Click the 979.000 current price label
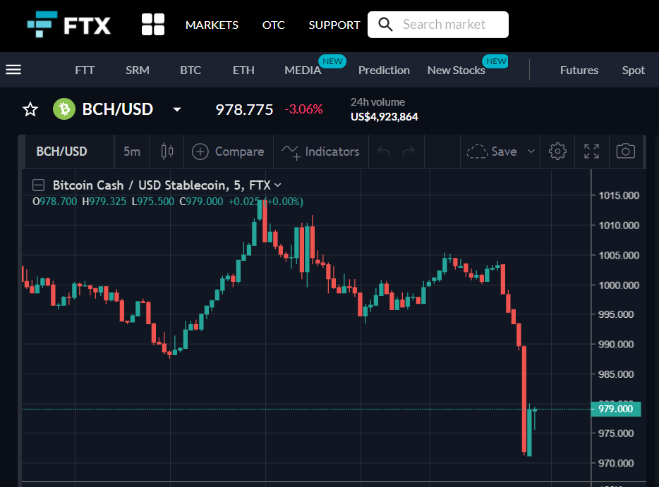659x487 pixels. pyautogui.click(x=616, y=409)
